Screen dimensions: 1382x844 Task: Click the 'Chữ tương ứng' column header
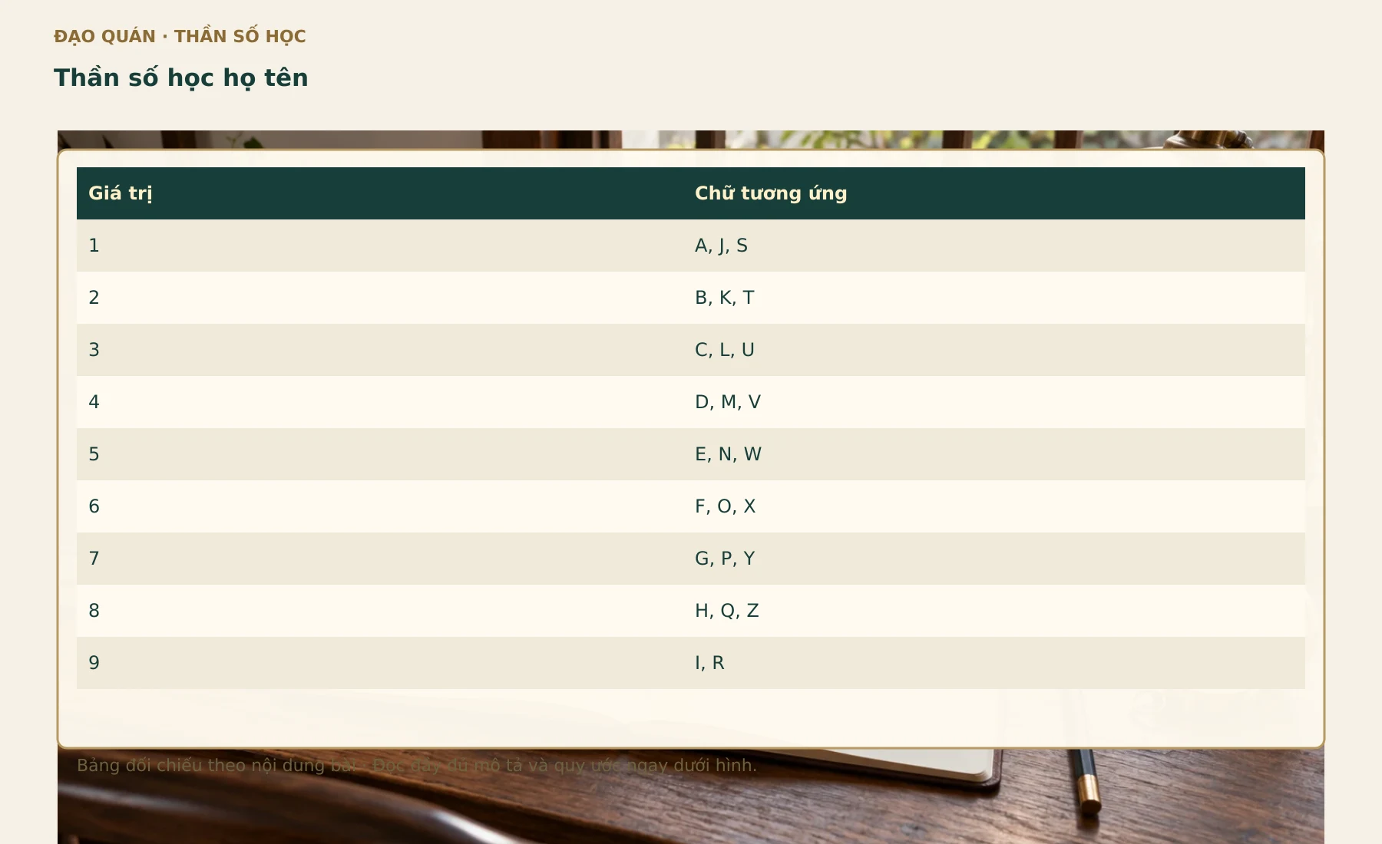point(994,193)
